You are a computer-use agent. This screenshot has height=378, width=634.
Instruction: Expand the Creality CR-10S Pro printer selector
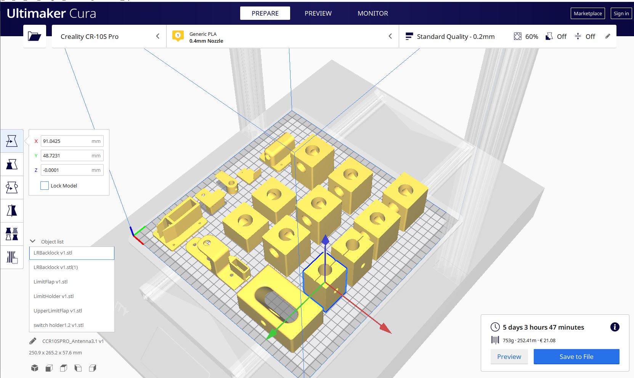[109, 37]
